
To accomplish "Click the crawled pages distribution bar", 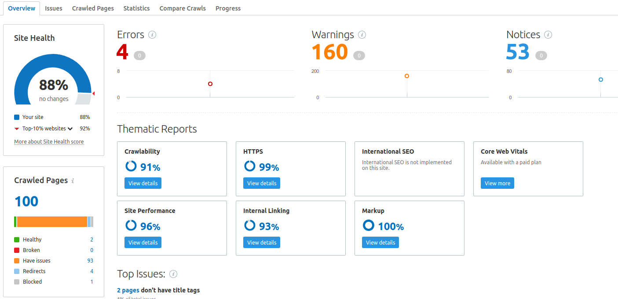I will tap(53, 222).
